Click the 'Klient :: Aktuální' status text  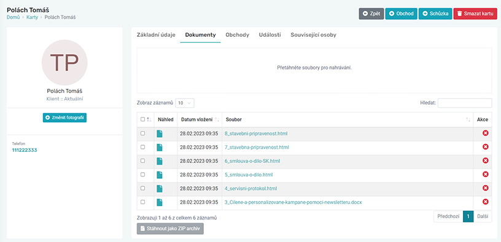(64, 99)
